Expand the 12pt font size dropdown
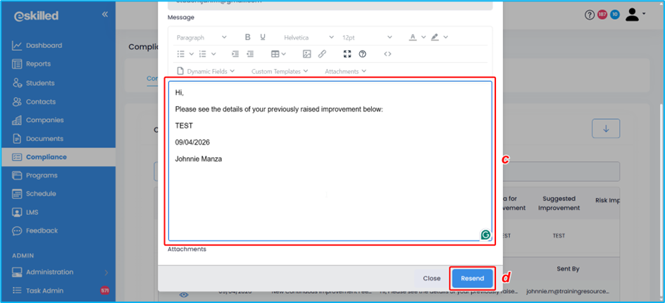Screen dimensions: 665x303 point(367,37)
